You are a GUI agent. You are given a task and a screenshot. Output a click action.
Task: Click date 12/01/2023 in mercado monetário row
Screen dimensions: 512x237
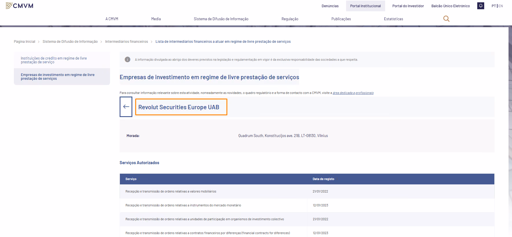tap(320, 205)
